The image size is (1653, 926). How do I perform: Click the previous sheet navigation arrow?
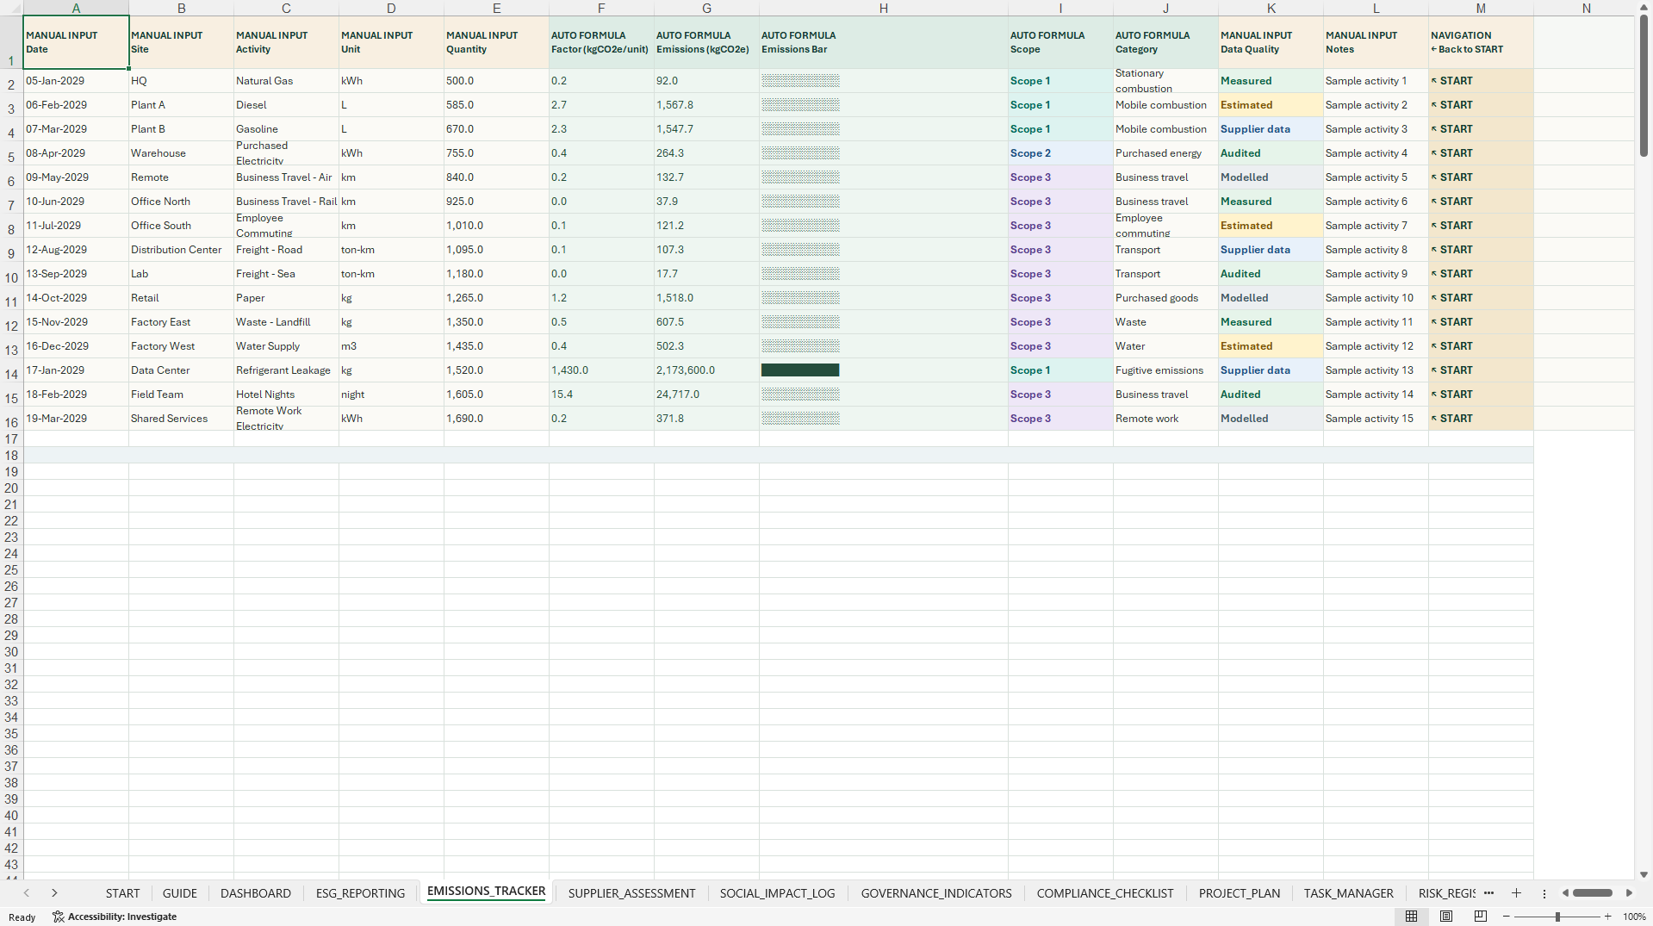27,893
